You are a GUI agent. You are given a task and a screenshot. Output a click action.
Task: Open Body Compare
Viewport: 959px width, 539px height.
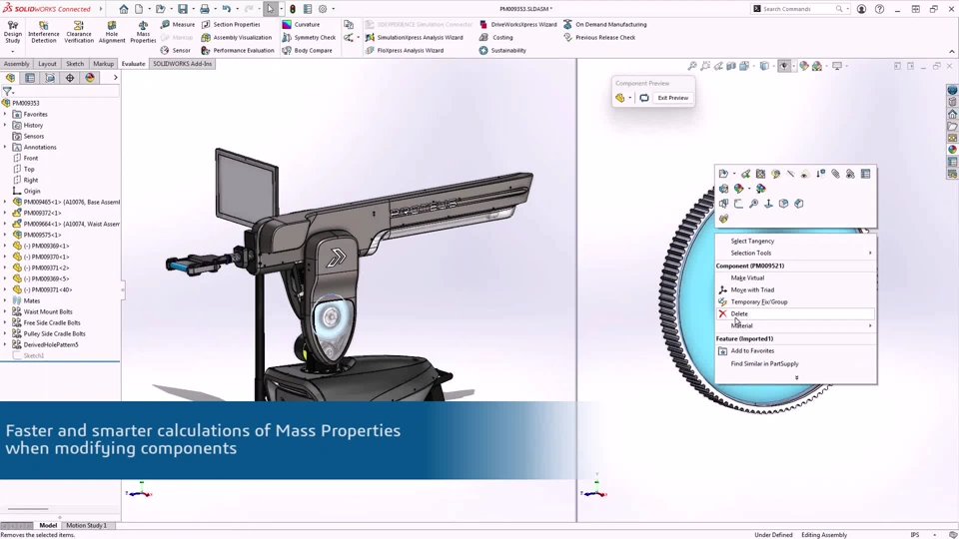(x=307, y=51)
